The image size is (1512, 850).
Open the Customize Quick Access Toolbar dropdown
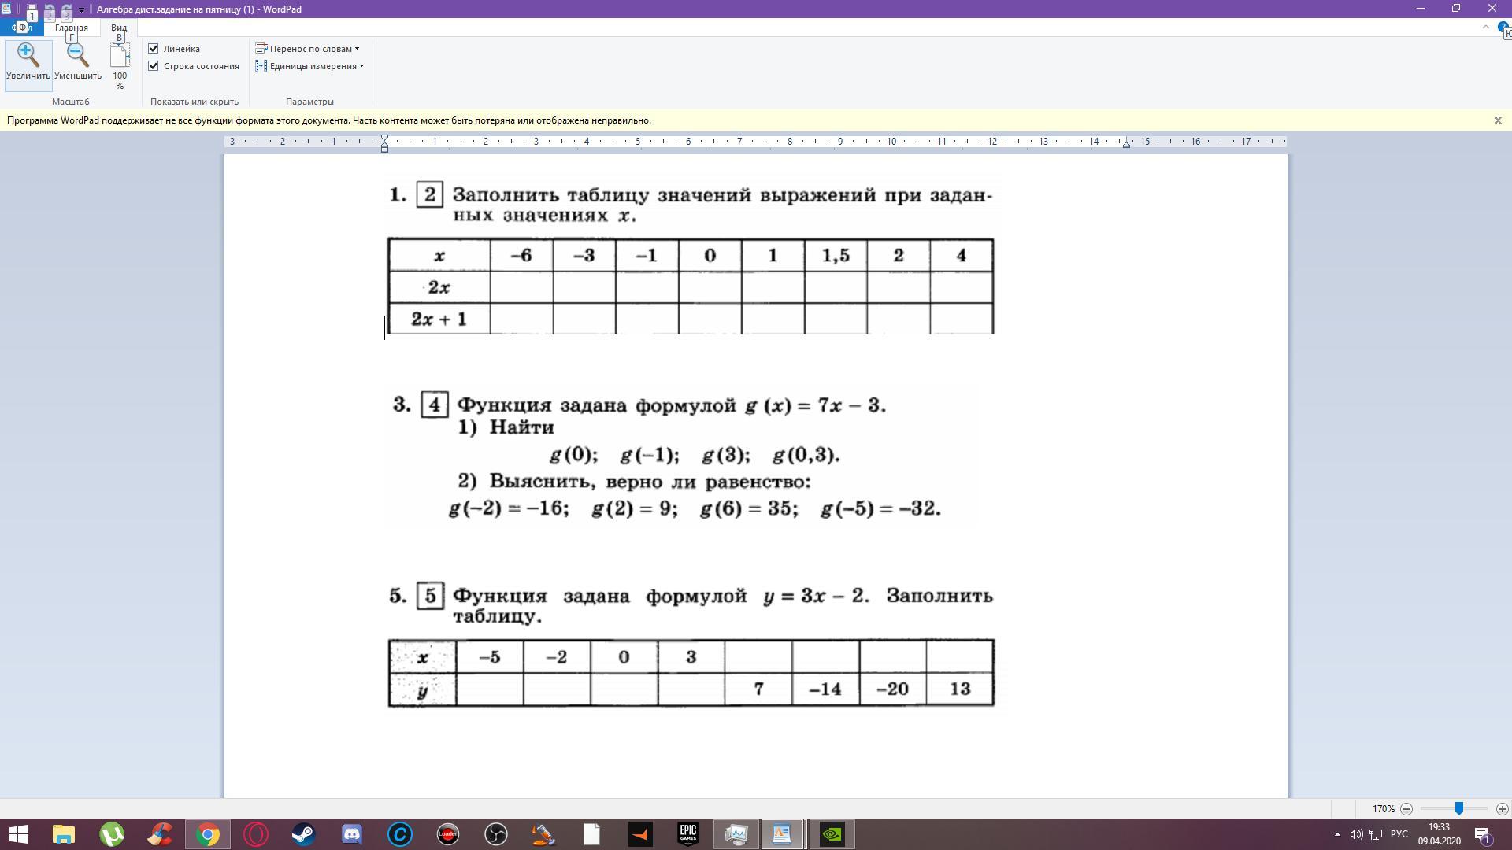click(x=81, y=10)
